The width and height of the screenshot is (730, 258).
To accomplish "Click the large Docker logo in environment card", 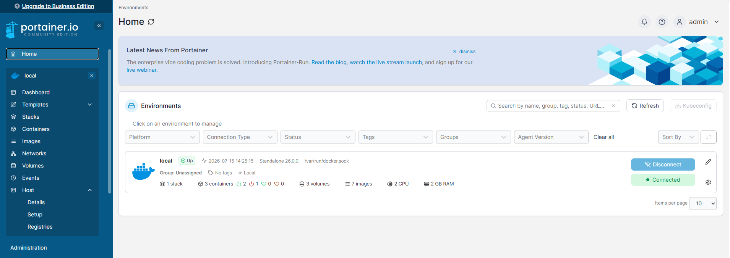I will 143,172.
